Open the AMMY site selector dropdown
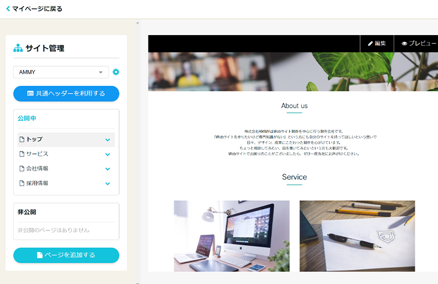Viewport: 438px width, 284px height. click(x=61, y=72)
